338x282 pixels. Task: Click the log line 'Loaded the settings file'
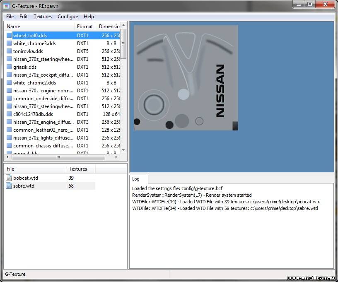(x=177, y=188)
